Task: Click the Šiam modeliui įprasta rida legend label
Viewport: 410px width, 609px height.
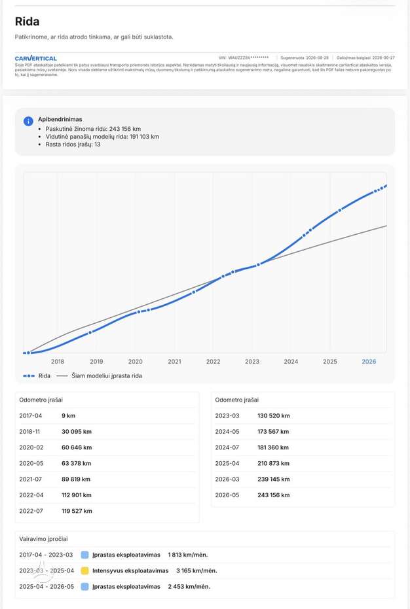Action: pos(107,376)
